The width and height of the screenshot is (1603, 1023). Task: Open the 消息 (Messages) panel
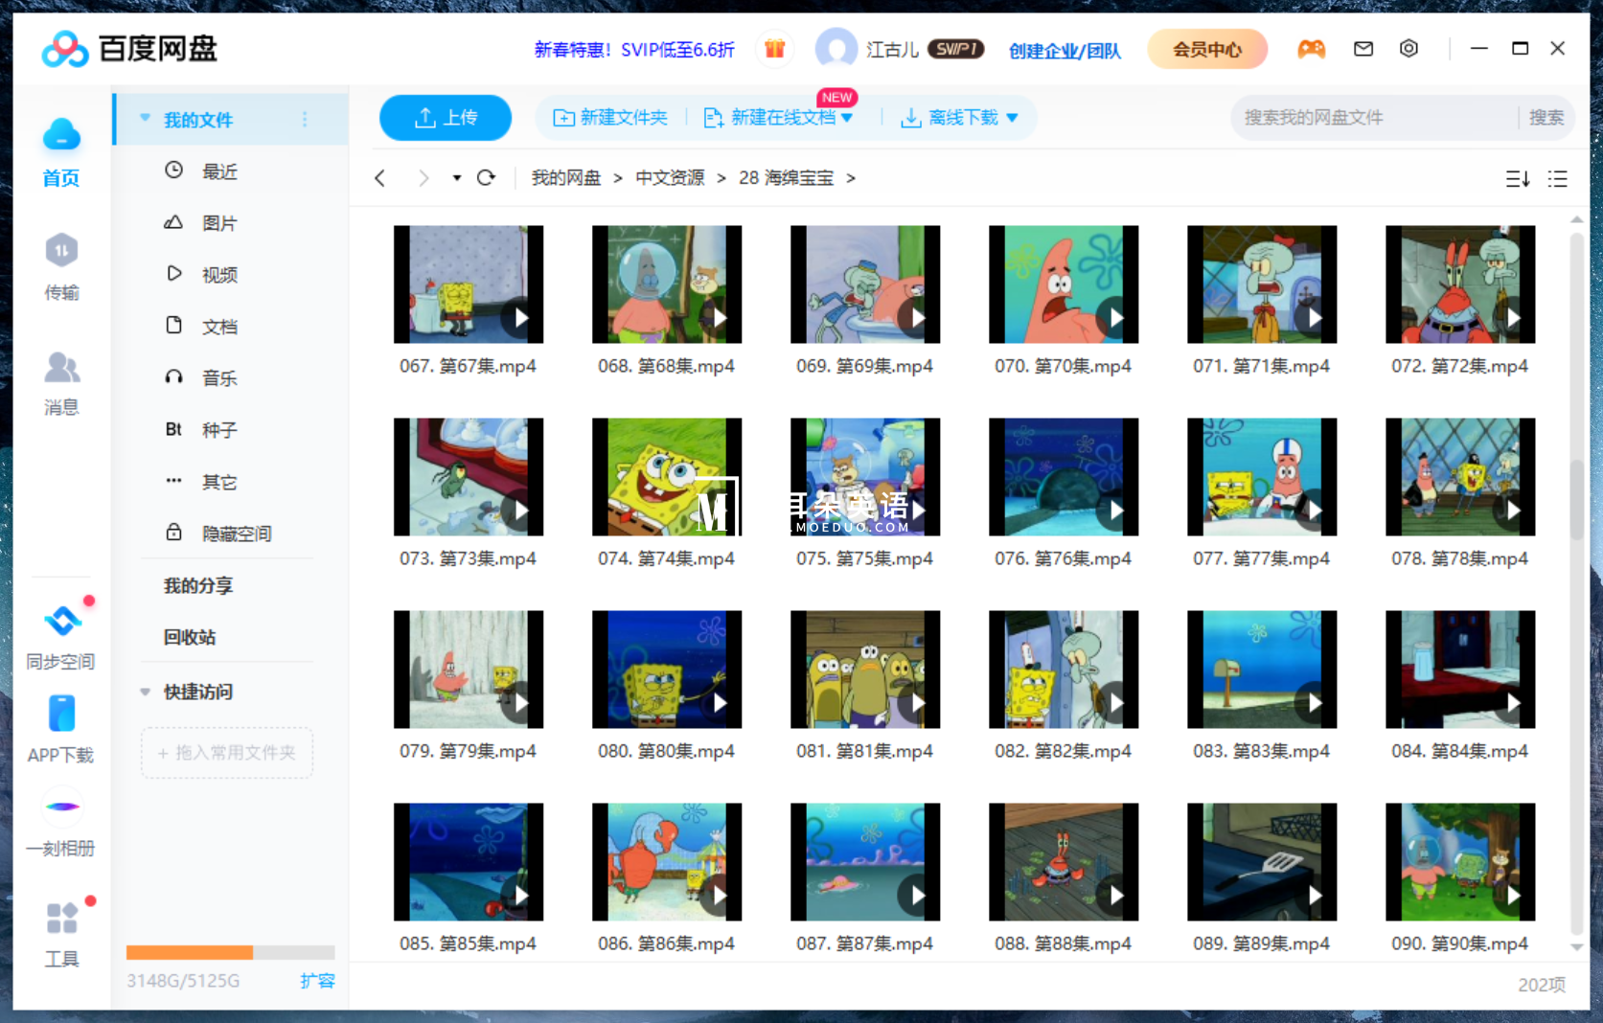point(60,383)
